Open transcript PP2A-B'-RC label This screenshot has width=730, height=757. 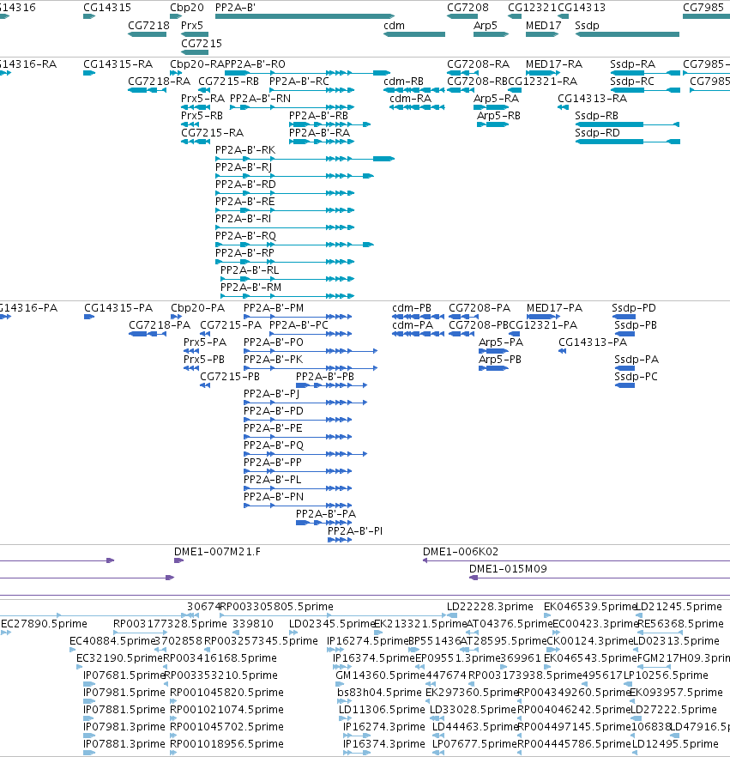pos(299,82)
